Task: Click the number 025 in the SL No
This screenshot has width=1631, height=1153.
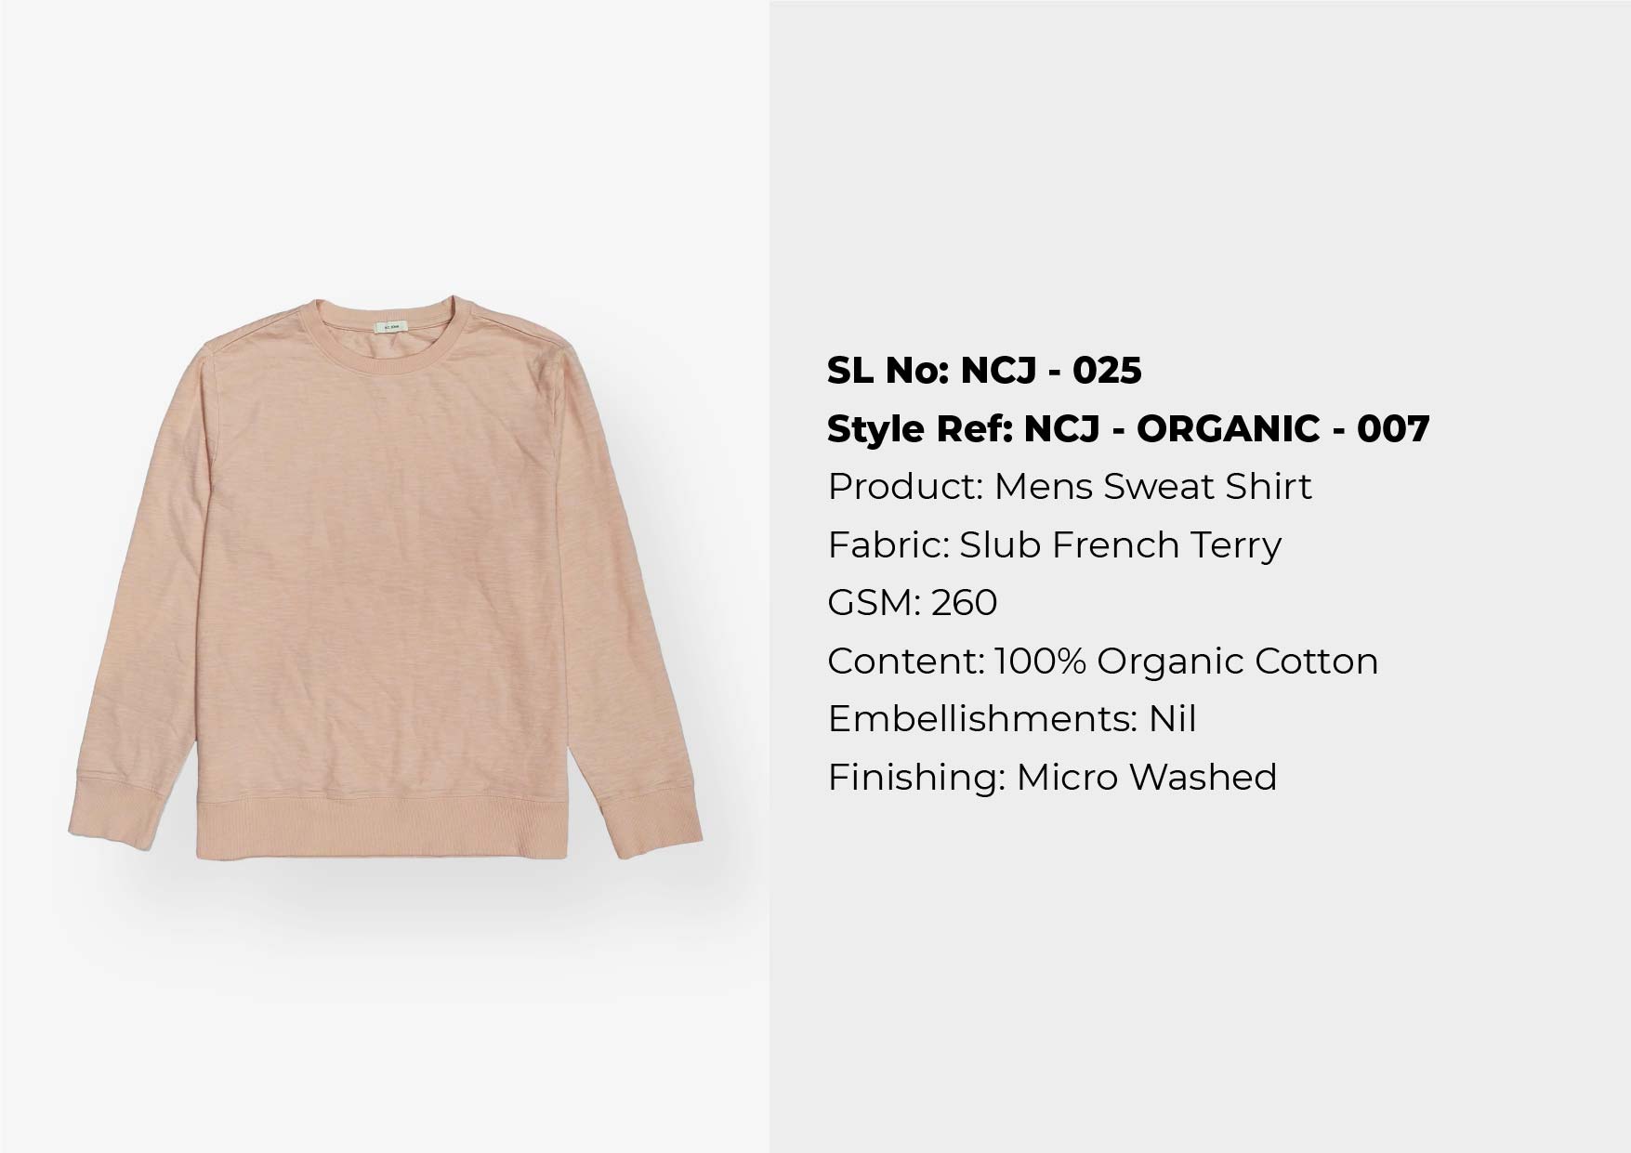Action: click(x=1107, y=371)
